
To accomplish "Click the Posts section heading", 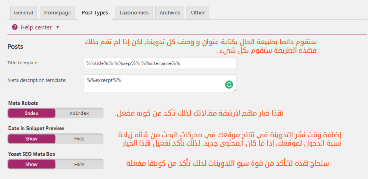I will [x=15, y=46].
